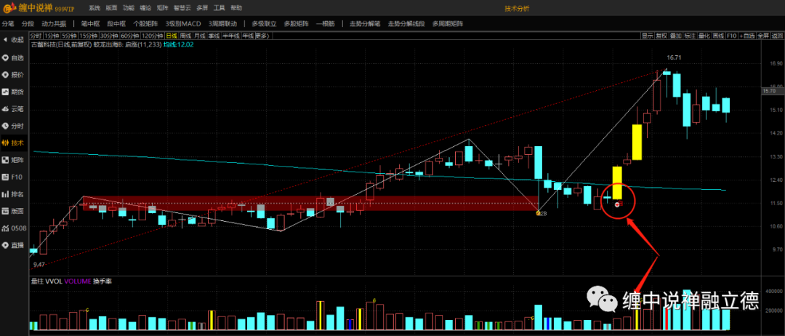The image size is (785, 336).
Task: Open the 工具 menu
Action: pyautogui.click(x=220, y=9)
